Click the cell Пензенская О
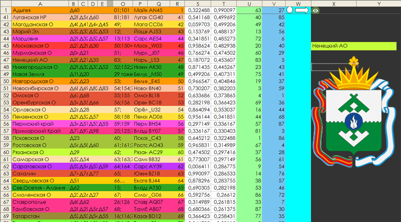The image size is (401, 222). tap(40, 117)
